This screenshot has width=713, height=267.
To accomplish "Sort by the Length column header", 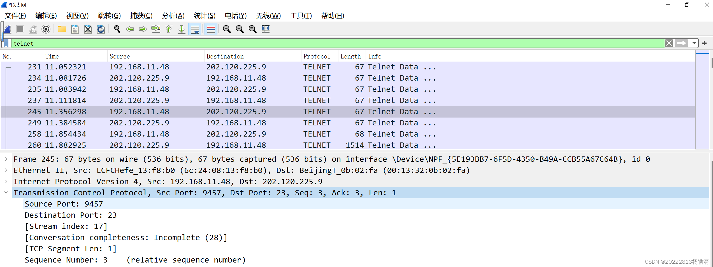I will (x=352, y=56).
